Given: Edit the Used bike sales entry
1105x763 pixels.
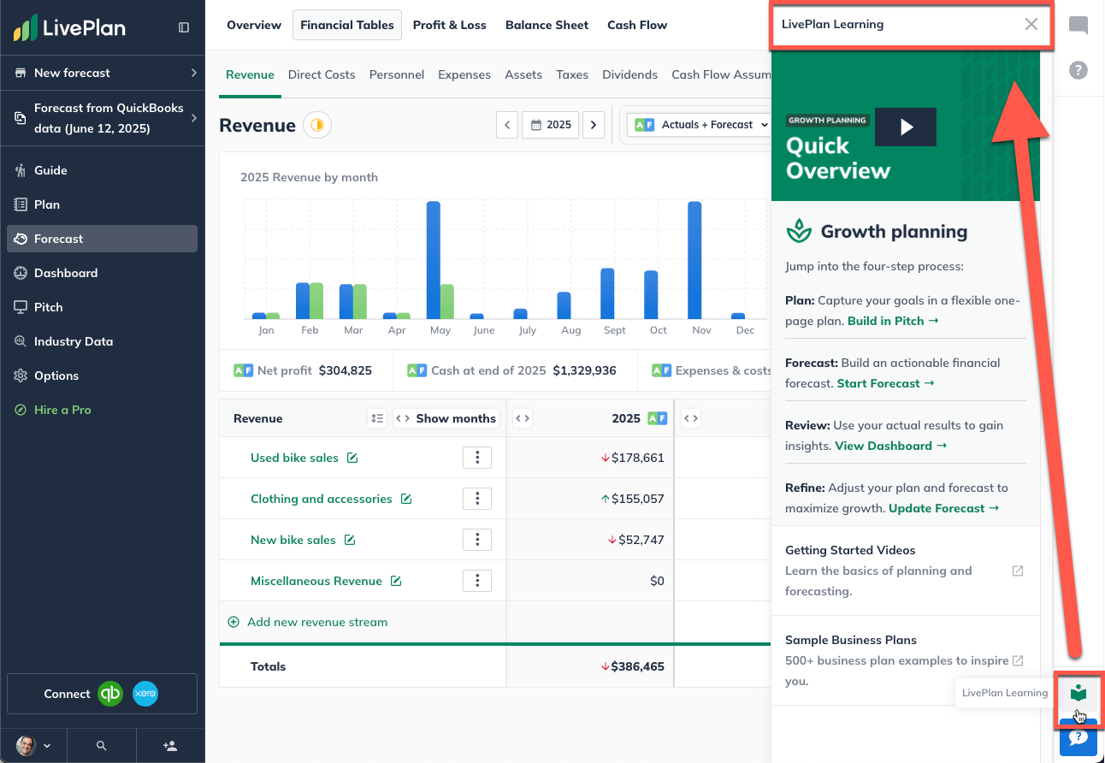Looking at the screenshot, I should click(352, 458).
